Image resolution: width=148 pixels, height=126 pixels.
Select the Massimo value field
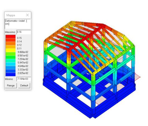coord(24,32)
